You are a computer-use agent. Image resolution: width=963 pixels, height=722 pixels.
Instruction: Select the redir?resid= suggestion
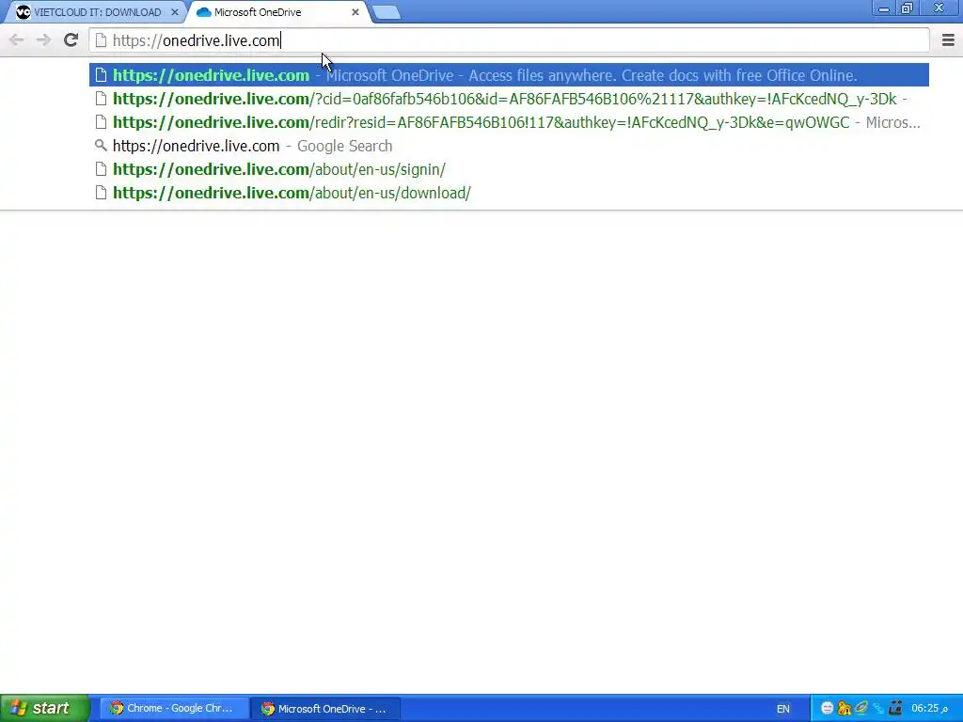coord(509,122)
